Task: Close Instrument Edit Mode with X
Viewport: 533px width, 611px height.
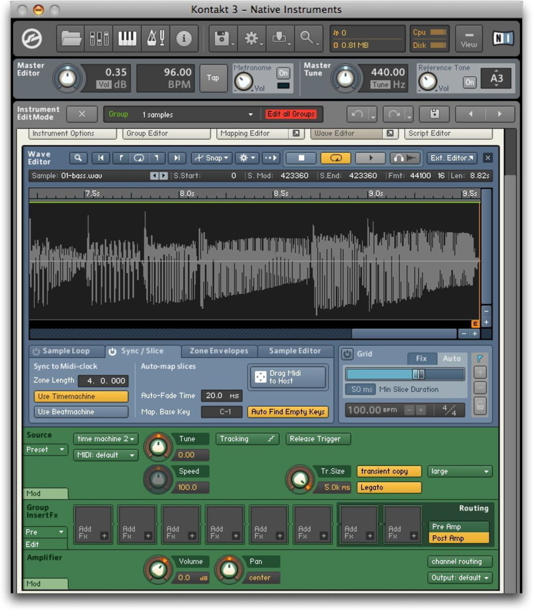Action: coord(82,114)
